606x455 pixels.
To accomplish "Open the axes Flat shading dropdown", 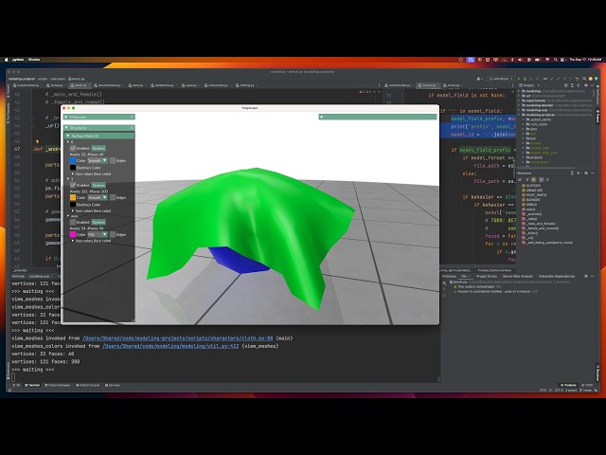I will pyautogui.click(x=98, y=234).
